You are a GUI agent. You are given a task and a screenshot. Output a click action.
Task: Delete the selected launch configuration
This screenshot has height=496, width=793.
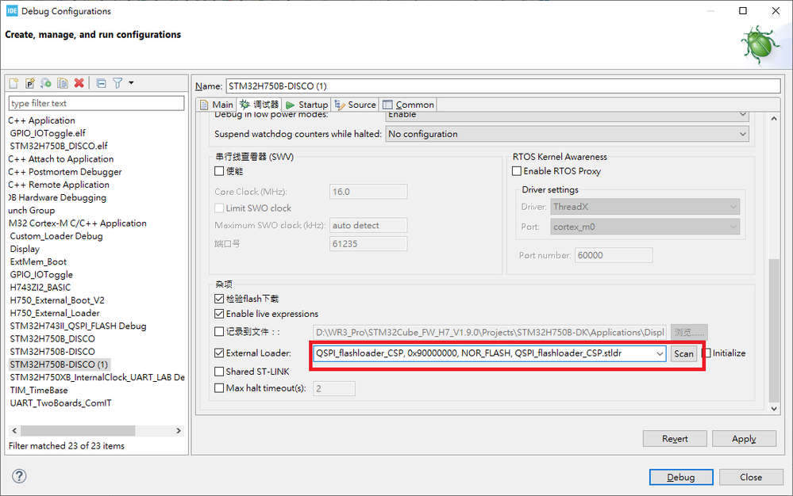(79, 83)
